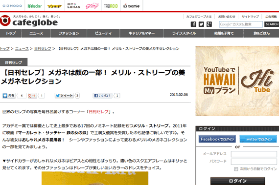Click the tweet count 3 bubble
The image size is (279, 185).
click(x=77, y=96)
